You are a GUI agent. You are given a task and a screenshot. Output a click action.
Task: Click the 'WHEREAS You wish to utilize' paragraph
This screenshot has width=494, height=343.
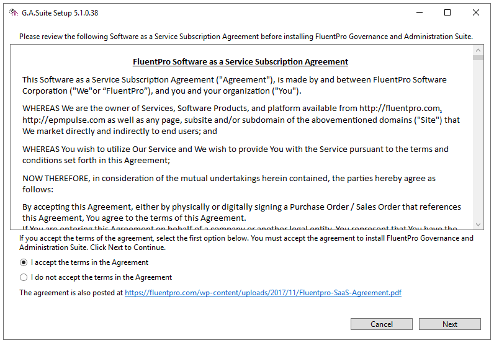[x=235, y=154]
